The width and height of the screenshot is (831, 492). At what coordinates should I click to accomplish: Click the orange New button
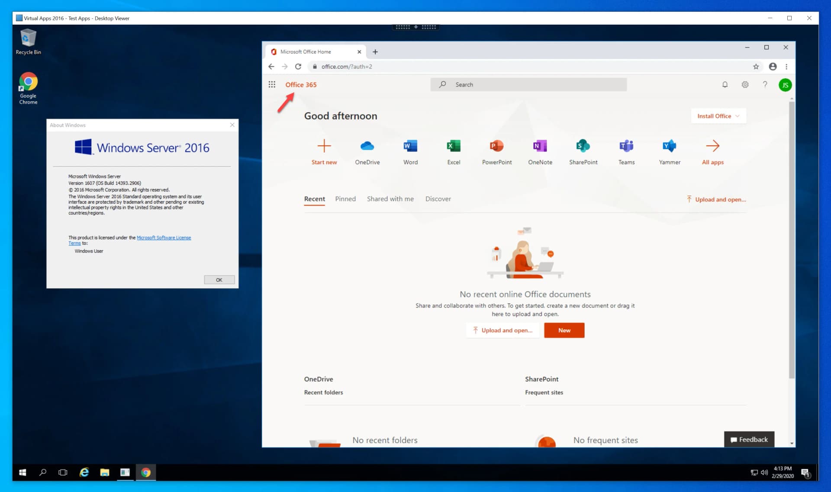click(564, 330)
